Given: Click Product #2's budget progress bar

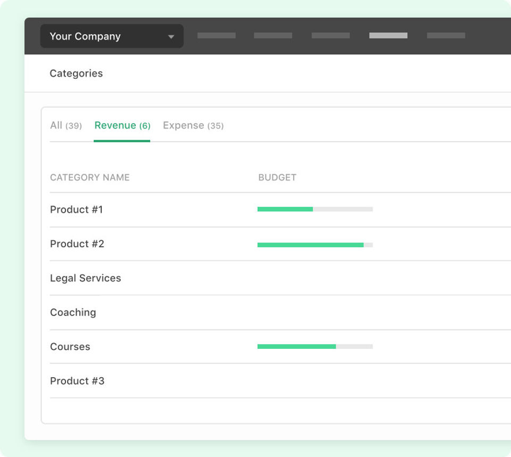Looking at the screenshot, I should click(x=315, y=245).
